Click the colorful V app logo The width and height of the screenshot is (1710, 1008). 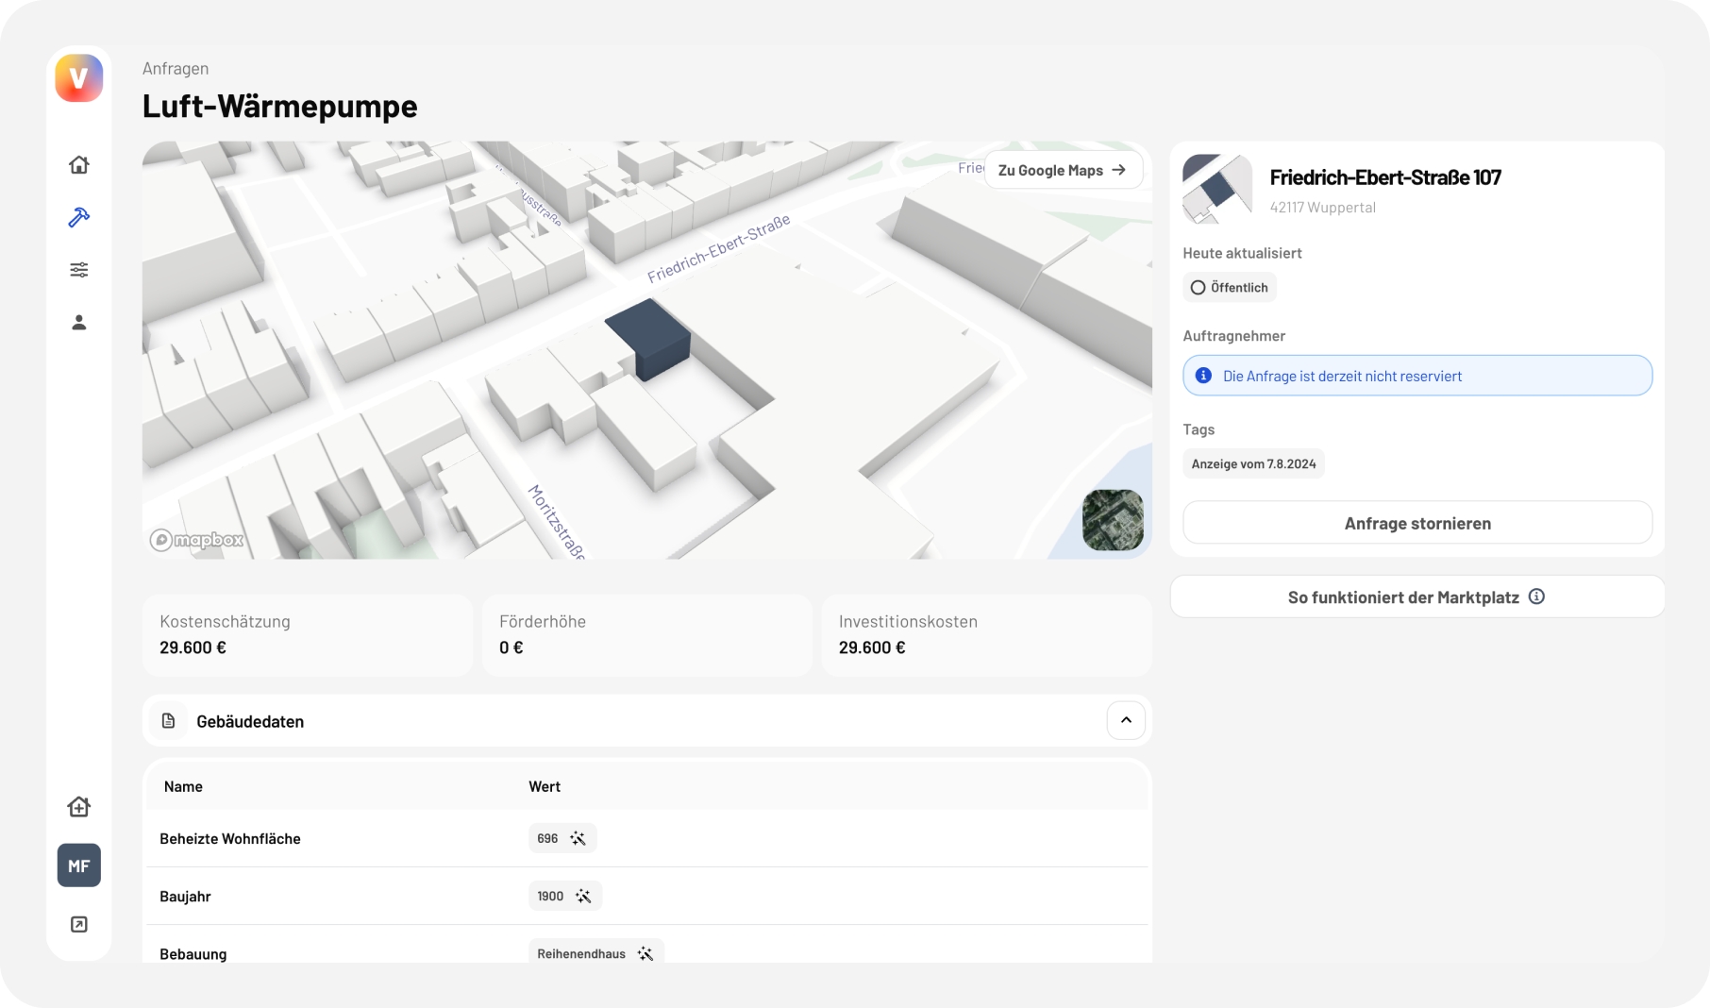[79, 78]
